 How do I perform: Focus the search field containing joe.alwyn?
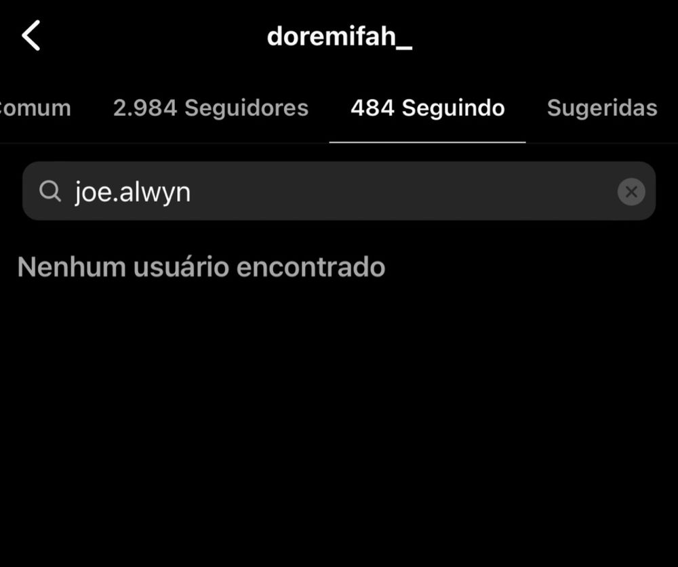[x=339, y=191]
